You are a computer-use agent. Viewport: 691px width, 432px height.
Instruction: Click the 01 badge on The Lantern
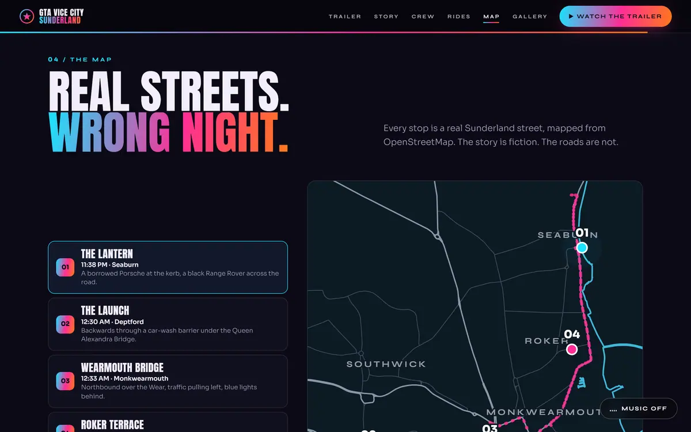click(65, 267)
